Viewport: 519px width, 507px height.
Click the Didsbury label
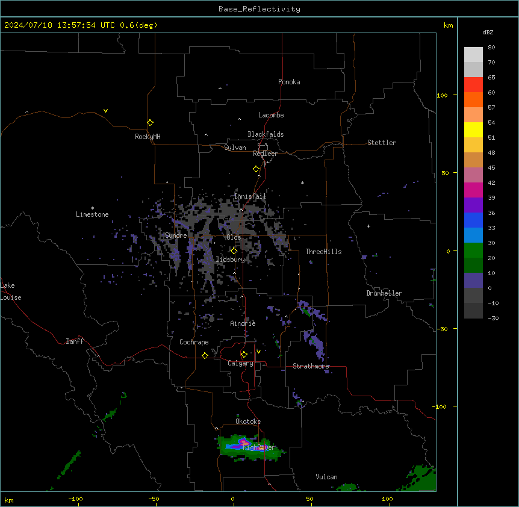(231, 260)
